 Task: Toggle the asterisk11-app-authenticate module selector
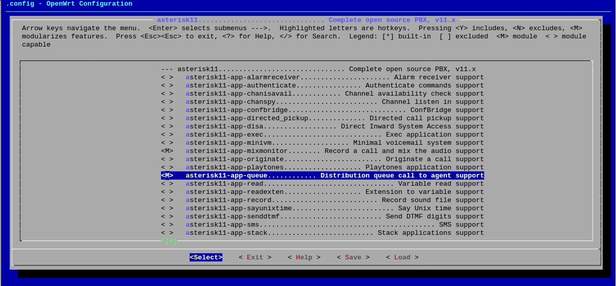pos(167,85)
